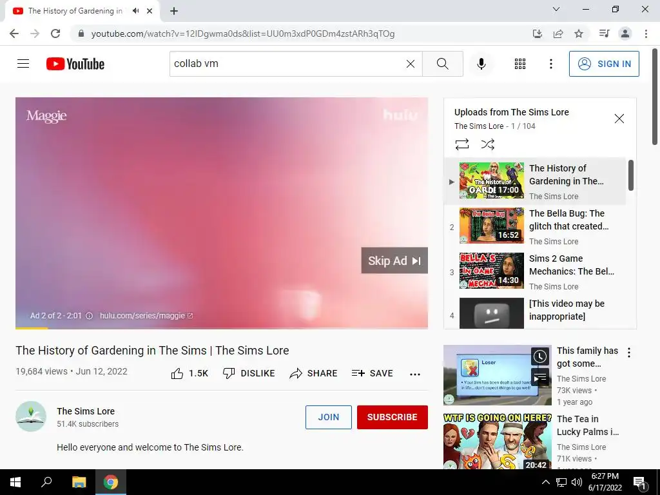This screenshot has width=660, height=495.
Task: Open more actions ellipsis below video
Action: (x=415, y=374)
